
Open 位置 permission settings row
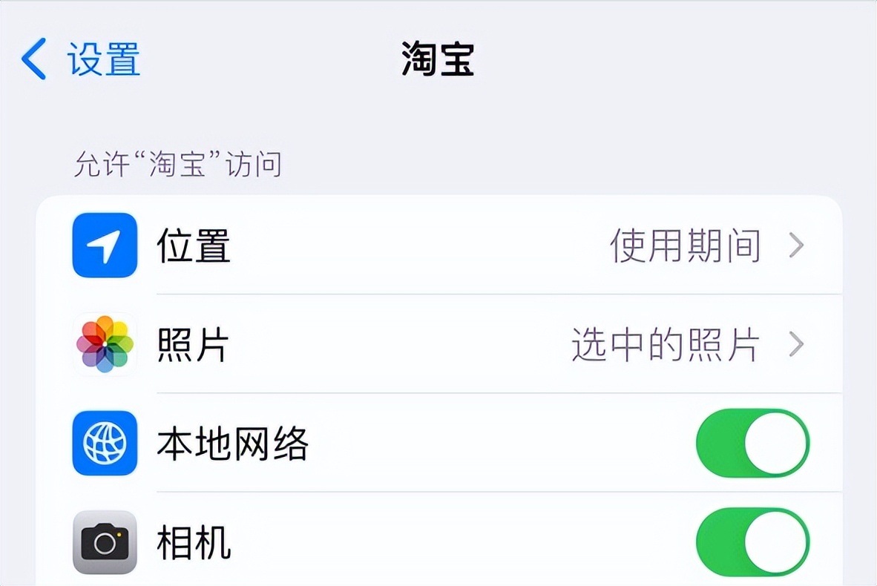371,245
